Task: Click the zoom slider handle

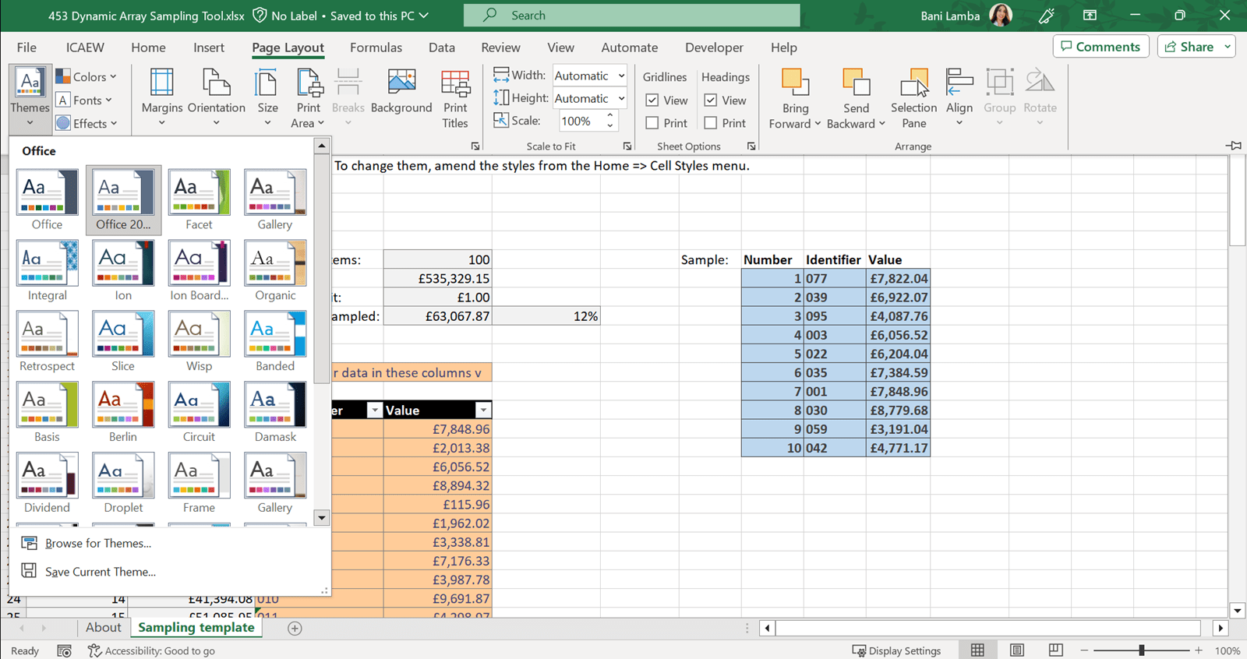Action: pos(1141,650)
